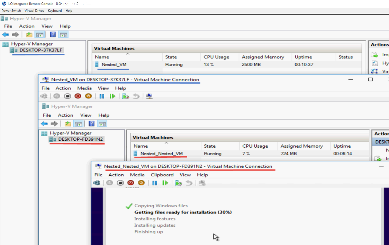The image size is (389, 245).
Task: Click the Revert arrow icon in Nested_VM toolbar
Action: [136, 96]
